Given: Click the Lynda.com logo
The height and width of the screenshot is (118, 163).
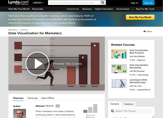Looking at the screenshot, I should 18,3.
